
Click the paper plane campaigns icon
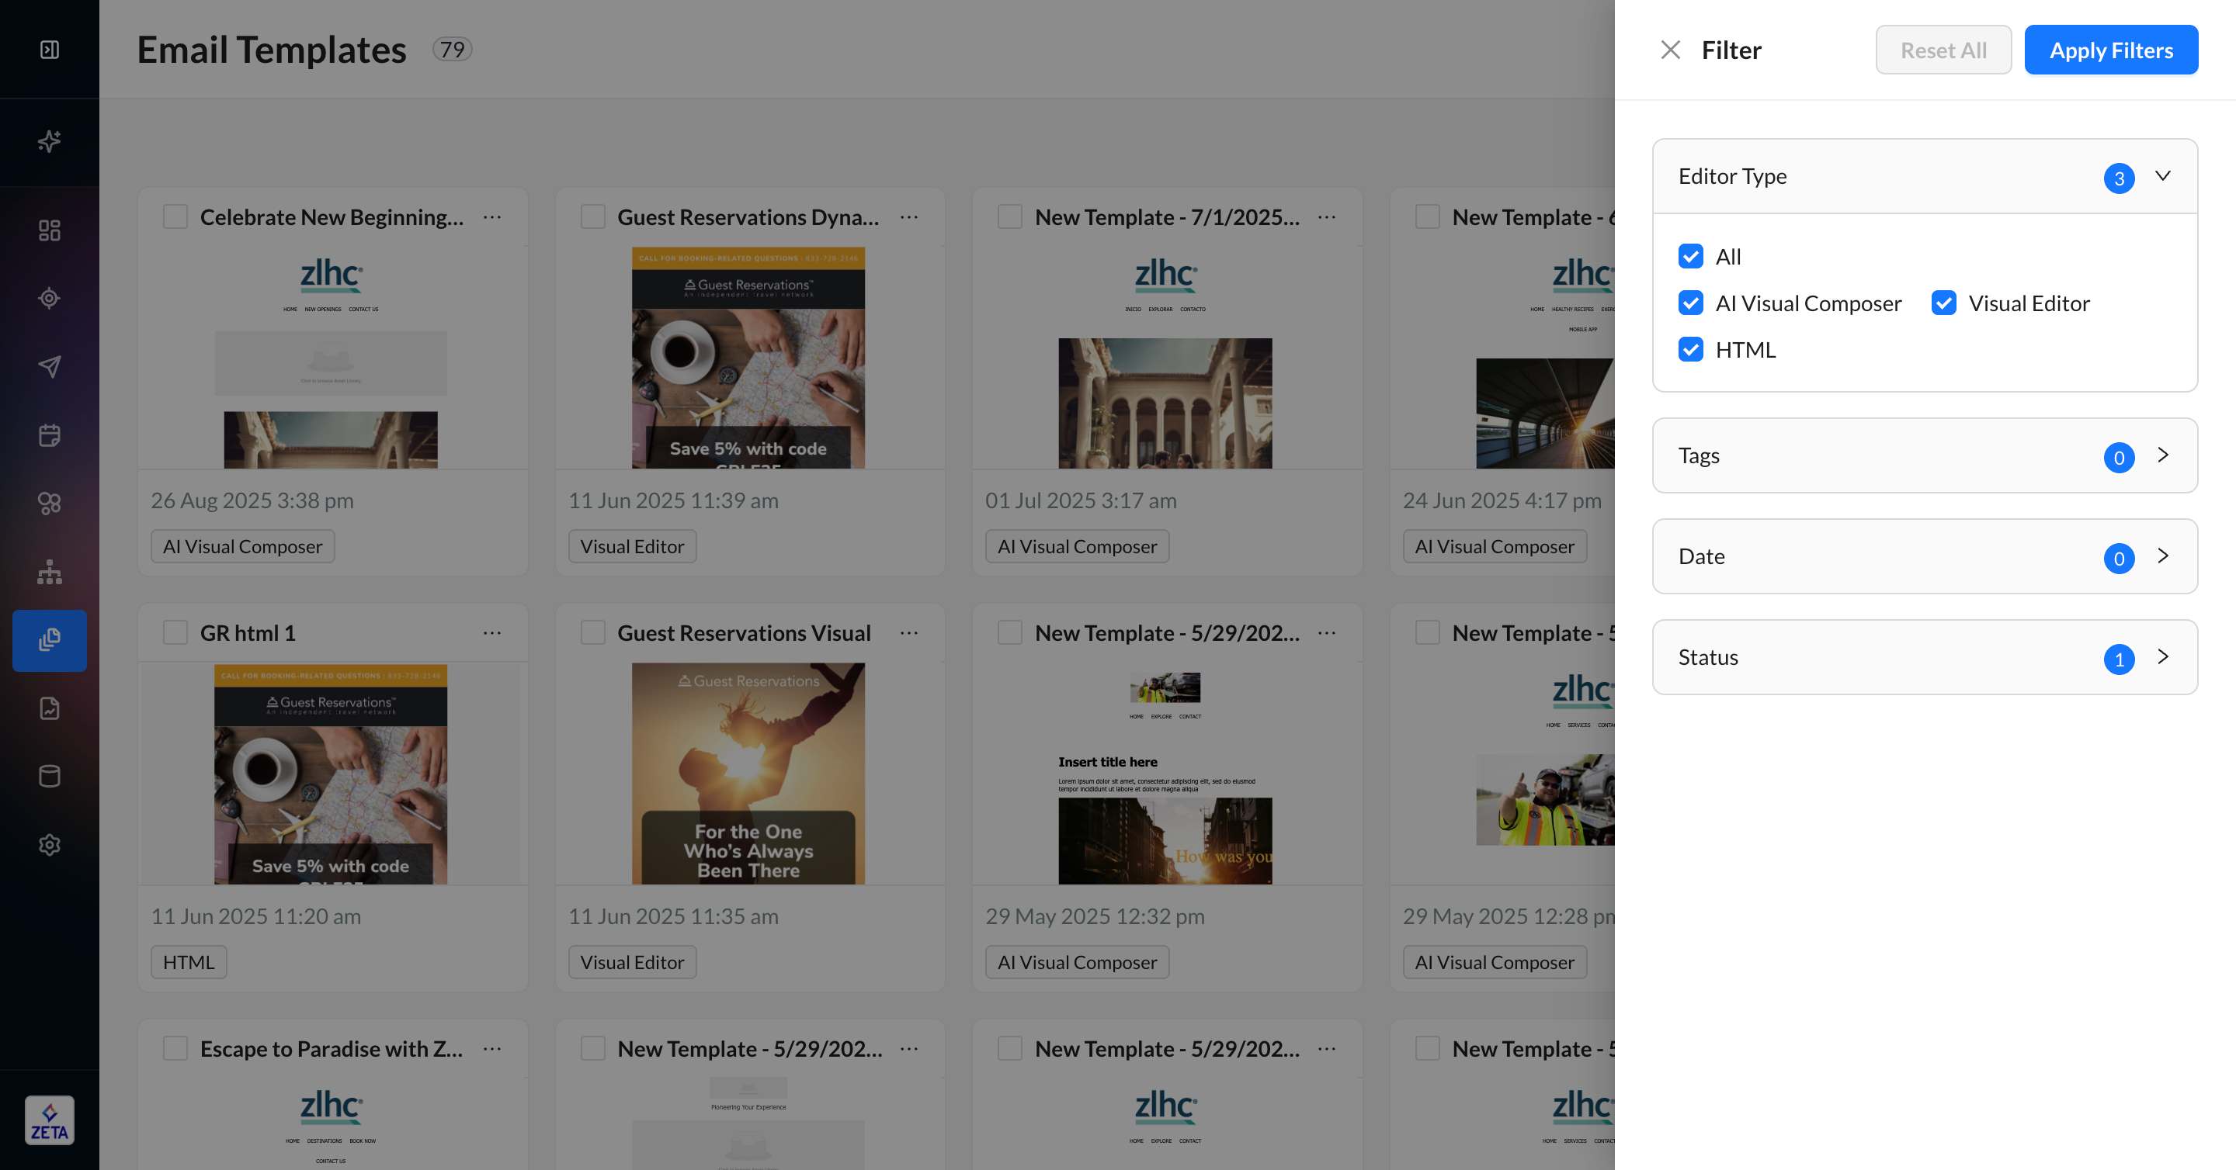[50, 366]
